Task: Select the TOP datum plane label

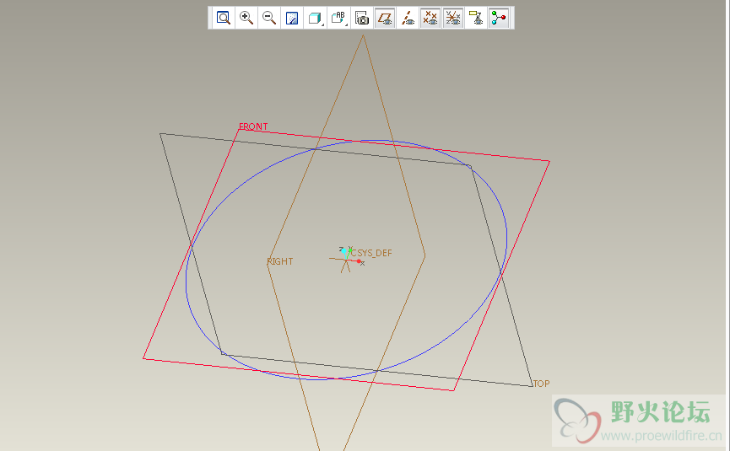Action: 542,384
